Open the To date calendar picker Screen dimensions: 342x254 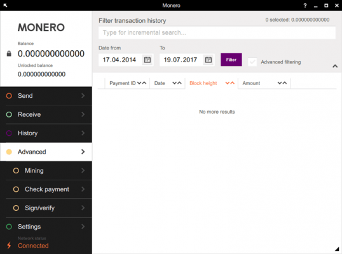(x=209, y=60)
